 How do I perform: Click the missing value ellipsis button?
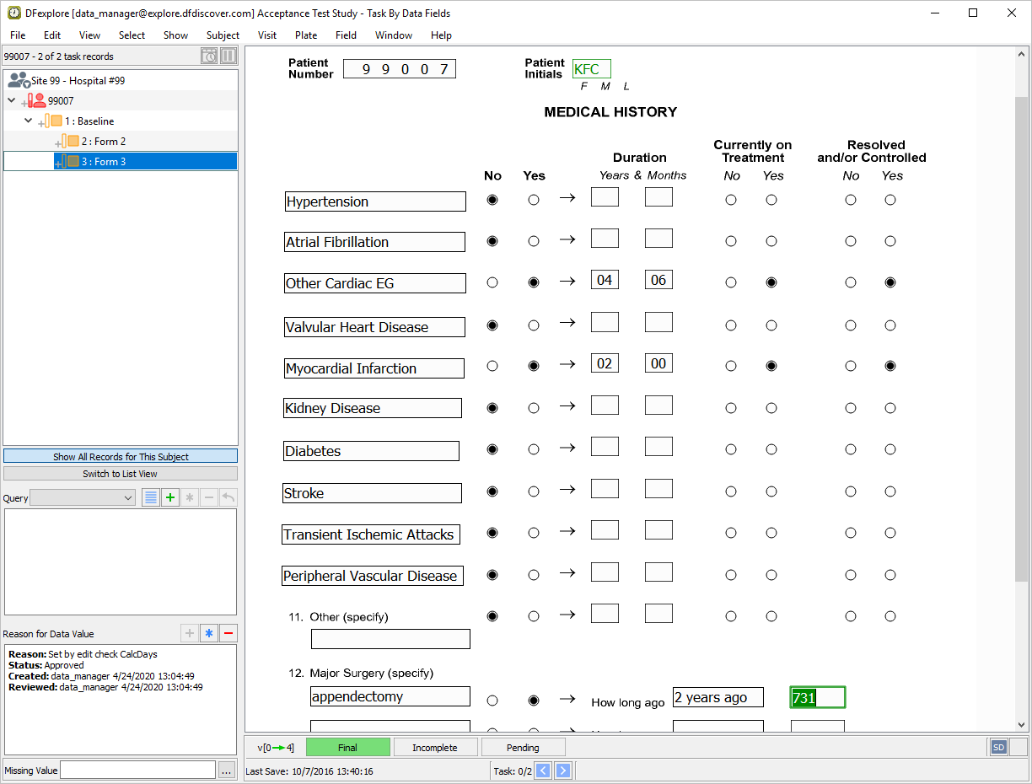click(226, 770)
